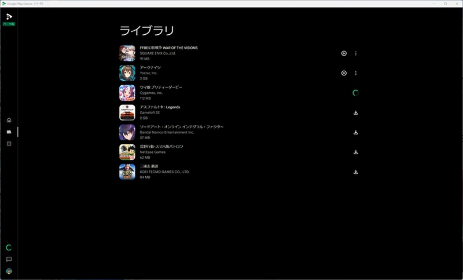Image resolution: width=463 pixels, height=280 pixels.
Task: Click the '62 MB' size label
Action: click(x=145, y=158)
